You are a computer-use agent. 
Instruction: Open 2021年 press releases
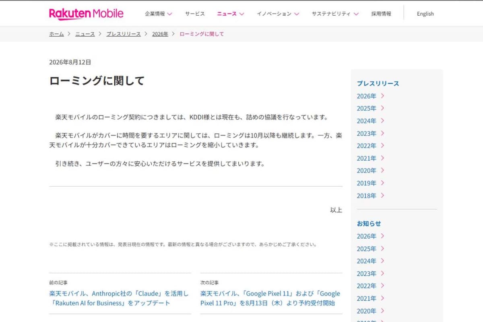click(x=371, y=159)
